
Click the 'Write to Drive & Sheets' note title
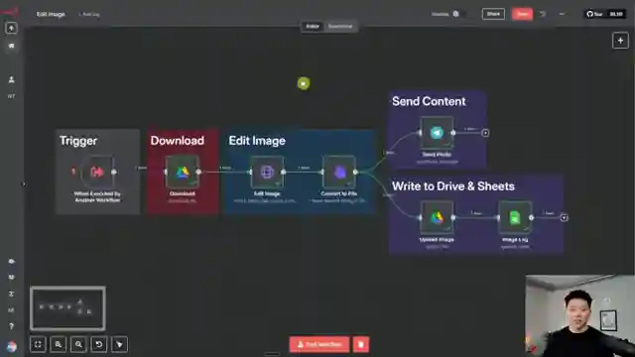(453, 186)
